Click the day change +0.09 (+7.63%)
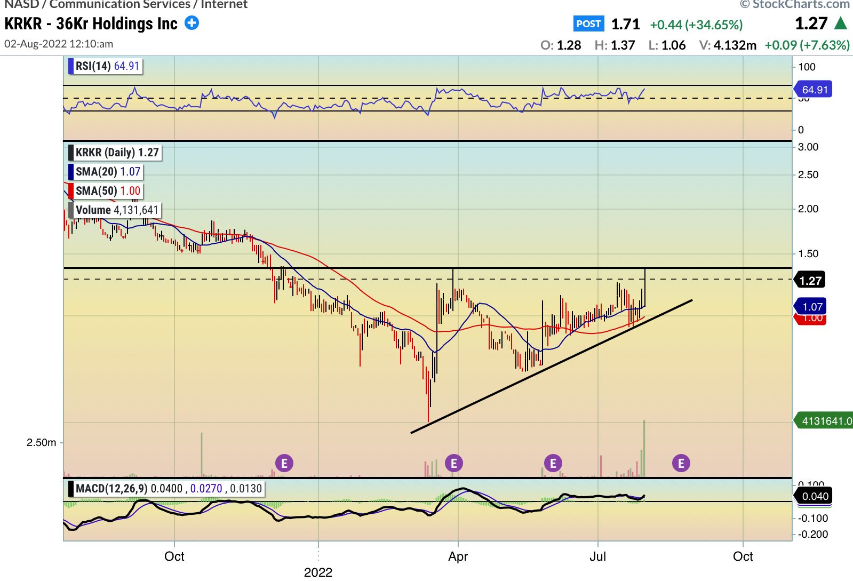853x581 pixels. coord(807,45)
